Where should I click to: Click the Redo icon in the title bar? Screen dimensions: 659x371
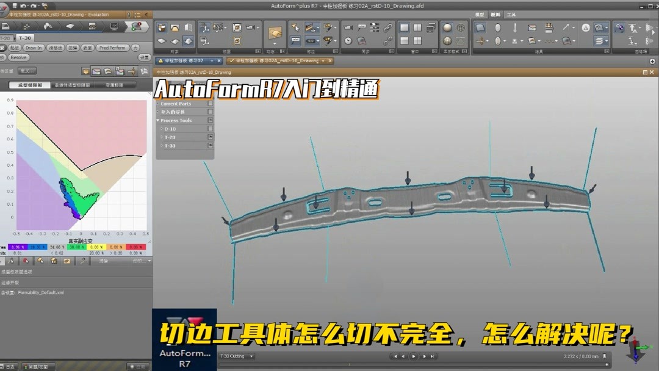(33, 5)
